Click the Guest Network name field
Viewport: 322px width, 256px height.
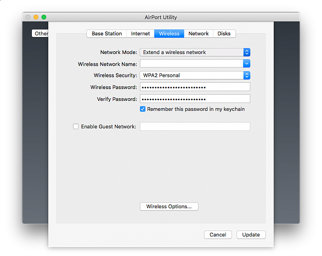click(195, 126)
